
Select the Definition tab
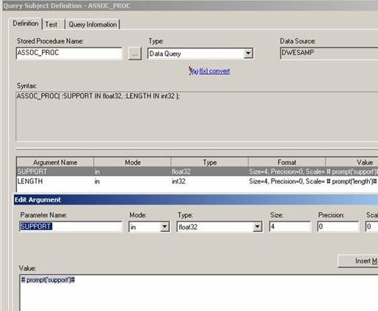tap(26, 23)
